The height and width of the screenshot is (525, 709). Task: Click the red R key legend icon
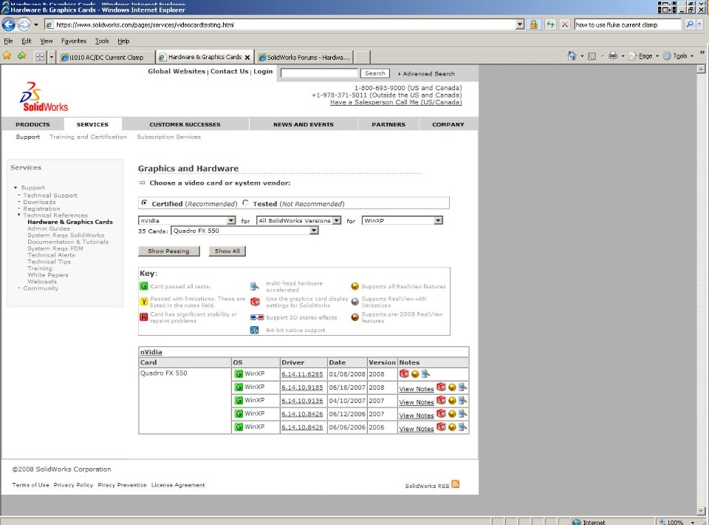coord(143,316)
